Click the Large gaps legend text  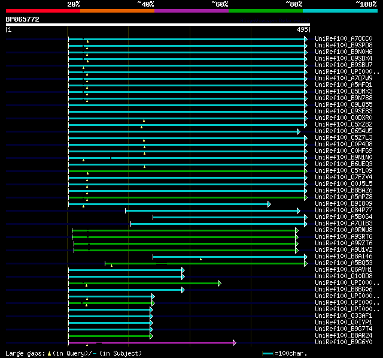tap(74, 354)
